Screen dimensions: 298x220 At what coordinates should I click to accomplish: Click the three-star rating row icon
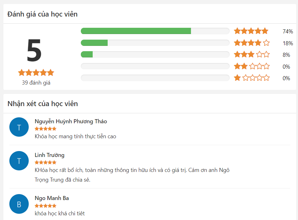(252, 55)
